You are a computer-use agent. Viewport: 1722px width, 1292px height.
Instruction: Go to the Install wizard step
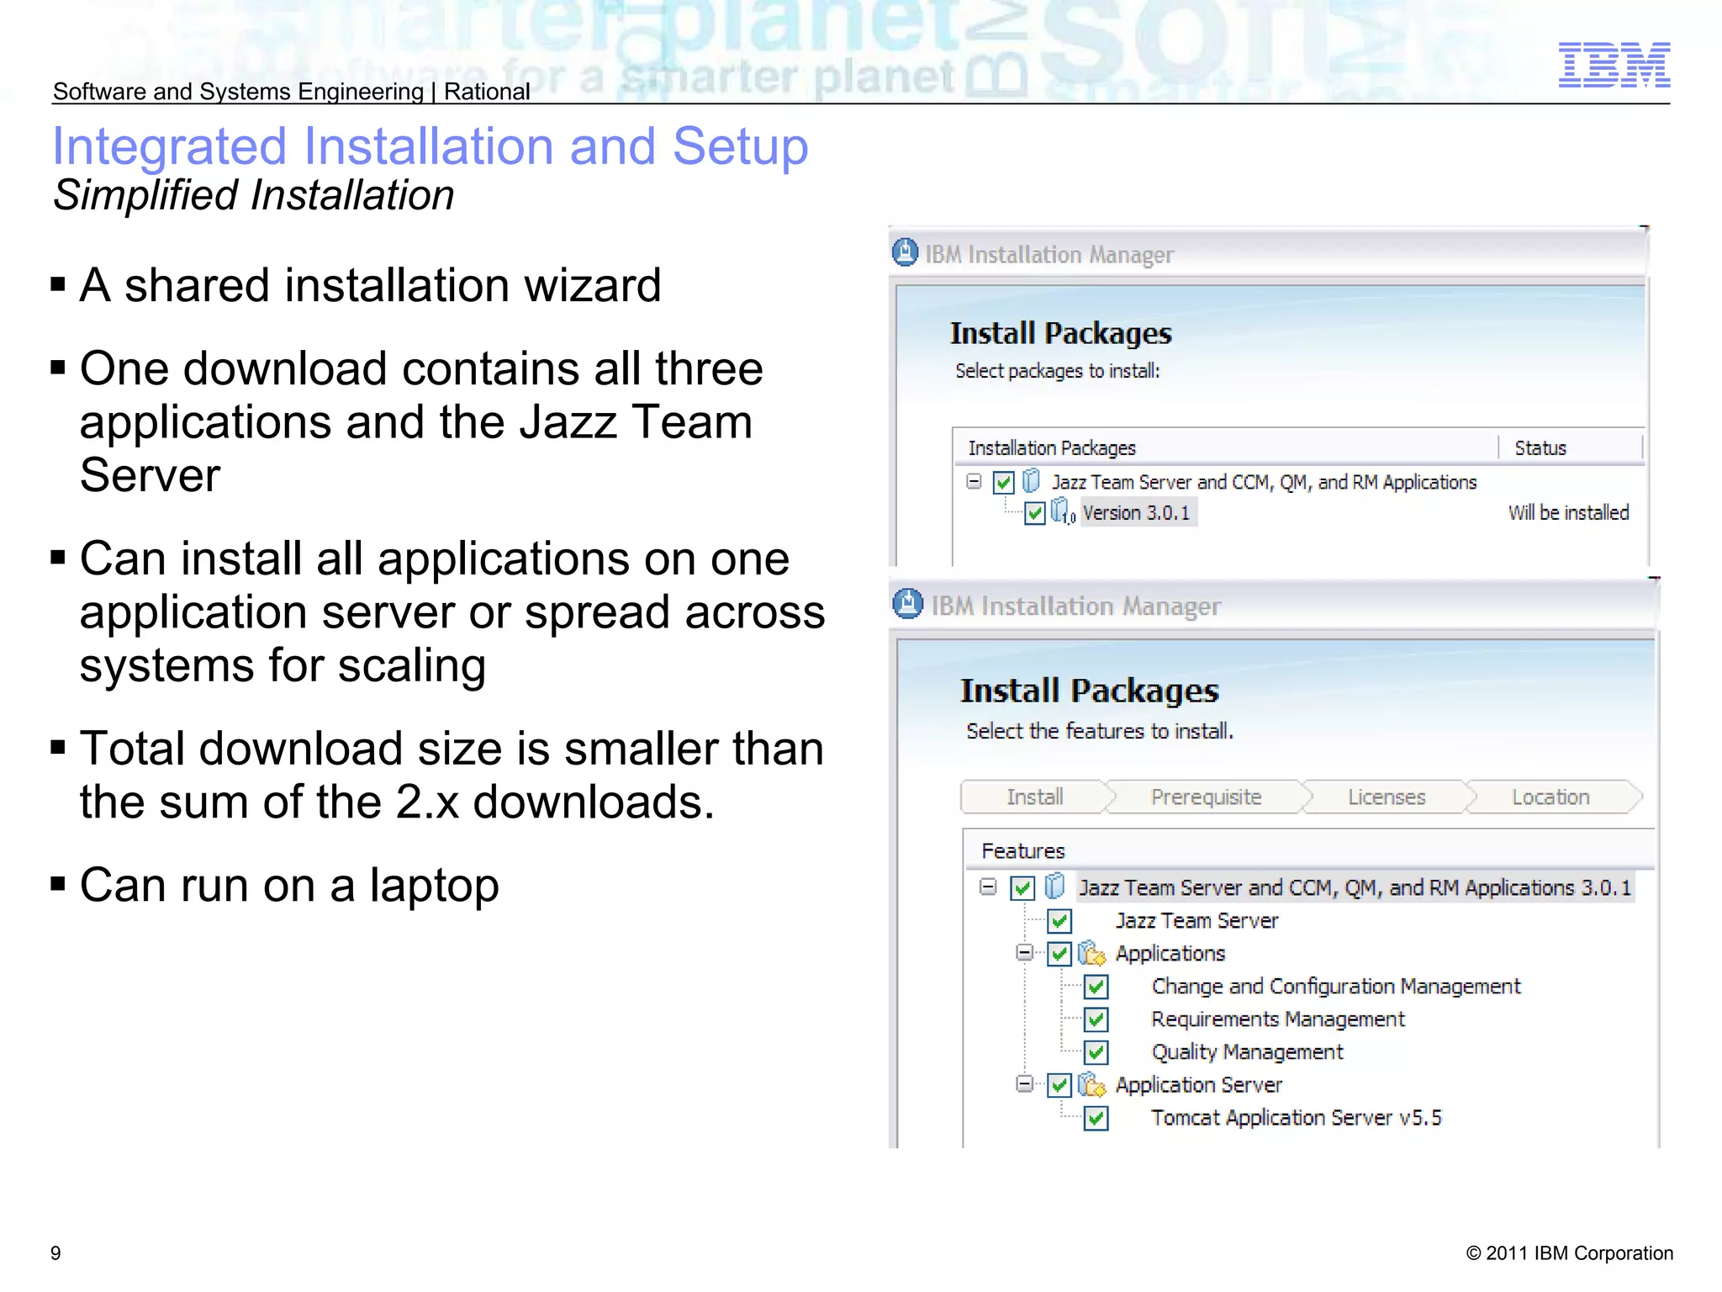[1035, 797]
